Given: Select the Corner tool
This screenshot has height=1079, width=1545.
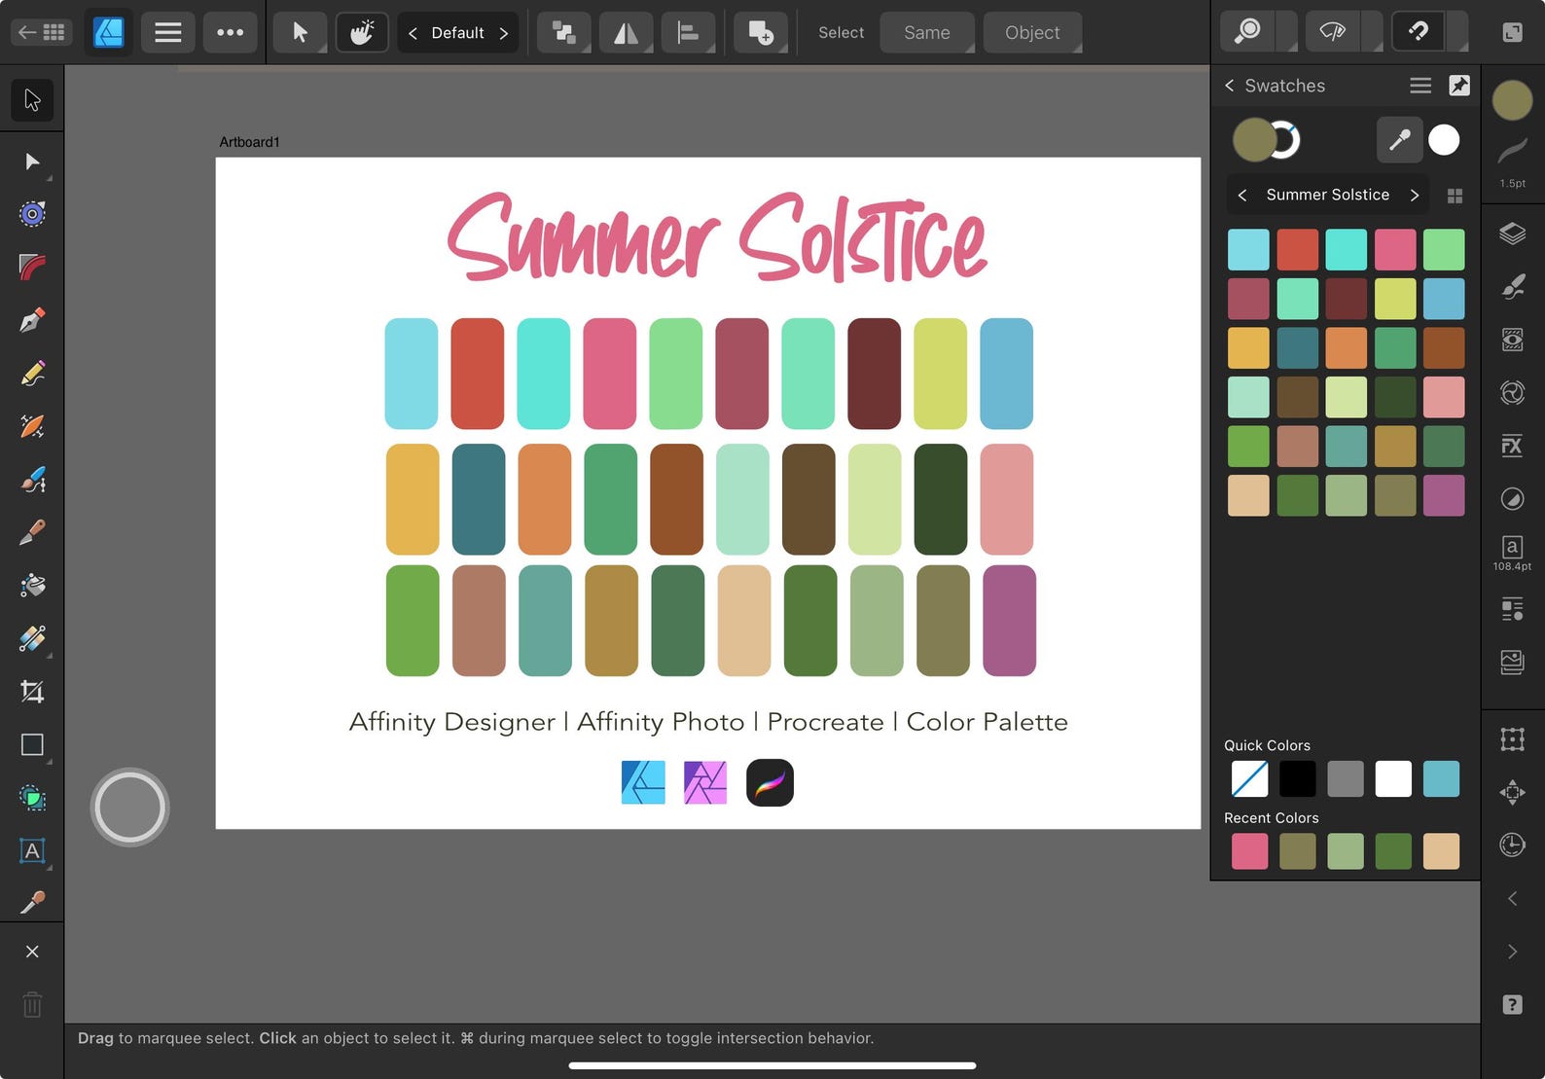Looking at the screenshot, I should [x=32, y=267].
